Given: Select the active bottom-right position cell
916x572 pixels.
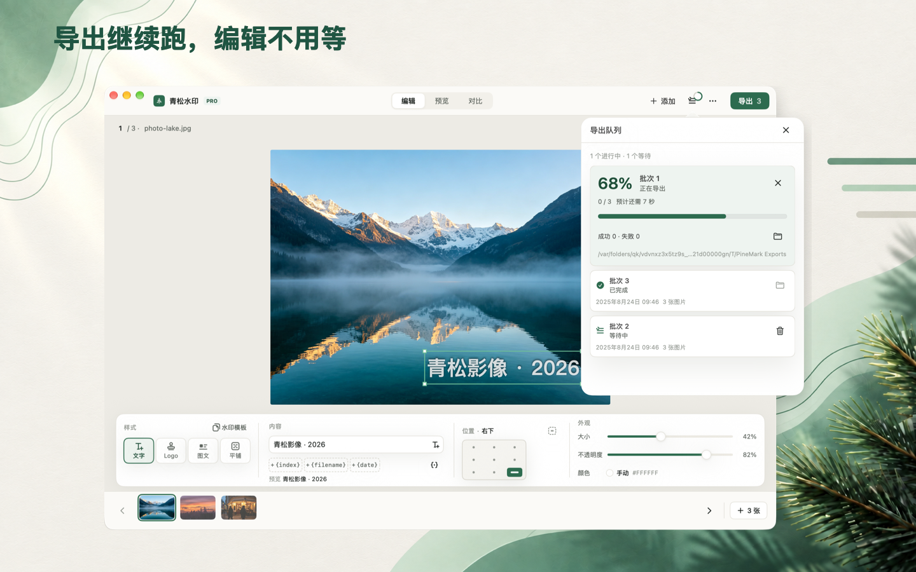Looking at the screenshot, I should click(x=515, y=472).
